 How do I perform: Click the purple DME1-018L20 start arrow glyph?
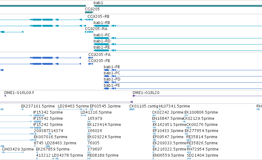point(134,96)
